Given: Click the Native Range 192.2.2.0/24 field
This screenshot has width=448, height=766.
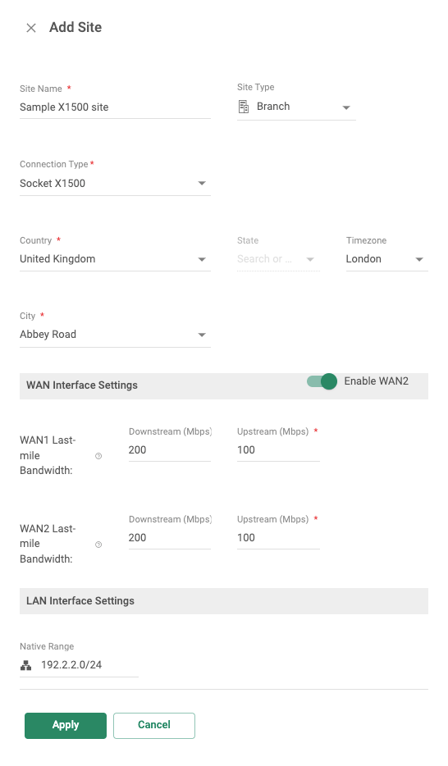Looking at the screenshot, I should click(79, 665).
